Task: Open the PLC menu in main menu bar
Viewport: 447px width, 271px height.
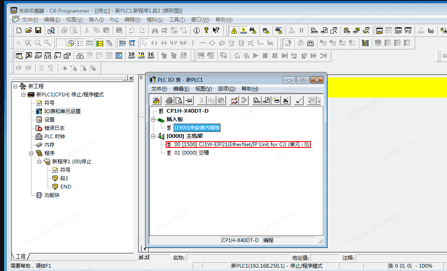Action: click(114, 20)
